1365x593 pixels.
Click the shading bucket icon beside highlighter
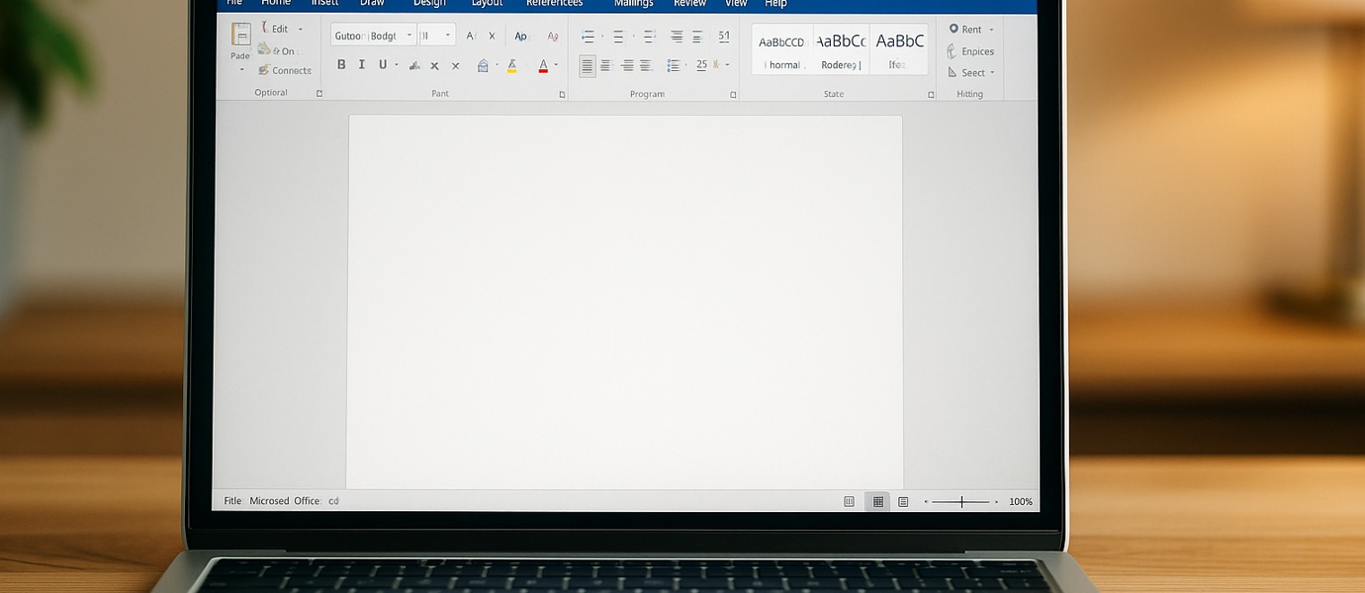coord(483,66)
